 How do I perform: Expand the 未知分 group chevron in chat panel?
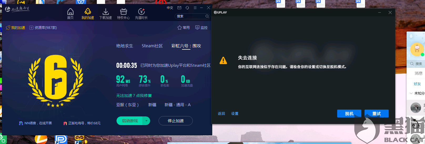(411, 93)
